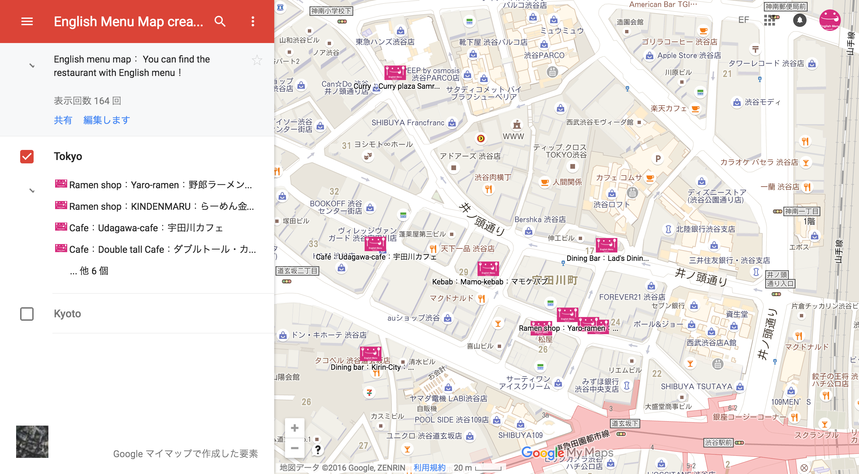This screenshot has height=474, width=859.
Task: Click the Kebab Mamo-kebab map marker
Action: (488, 269)
